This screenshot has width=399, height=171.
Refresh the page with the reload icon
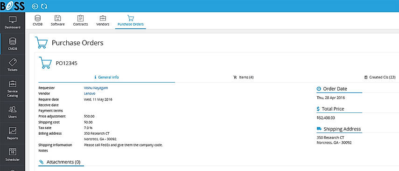44,7
